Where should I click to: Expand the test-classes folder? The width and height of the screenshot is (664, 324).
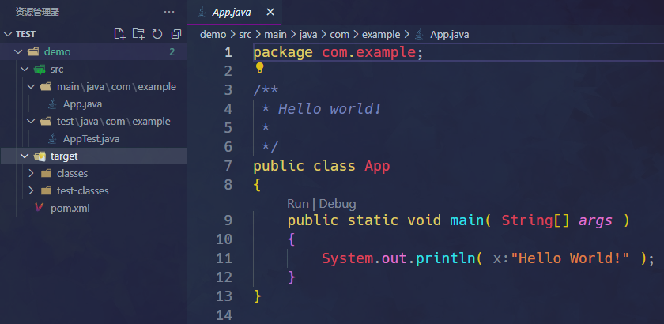[x=31, y=190]
